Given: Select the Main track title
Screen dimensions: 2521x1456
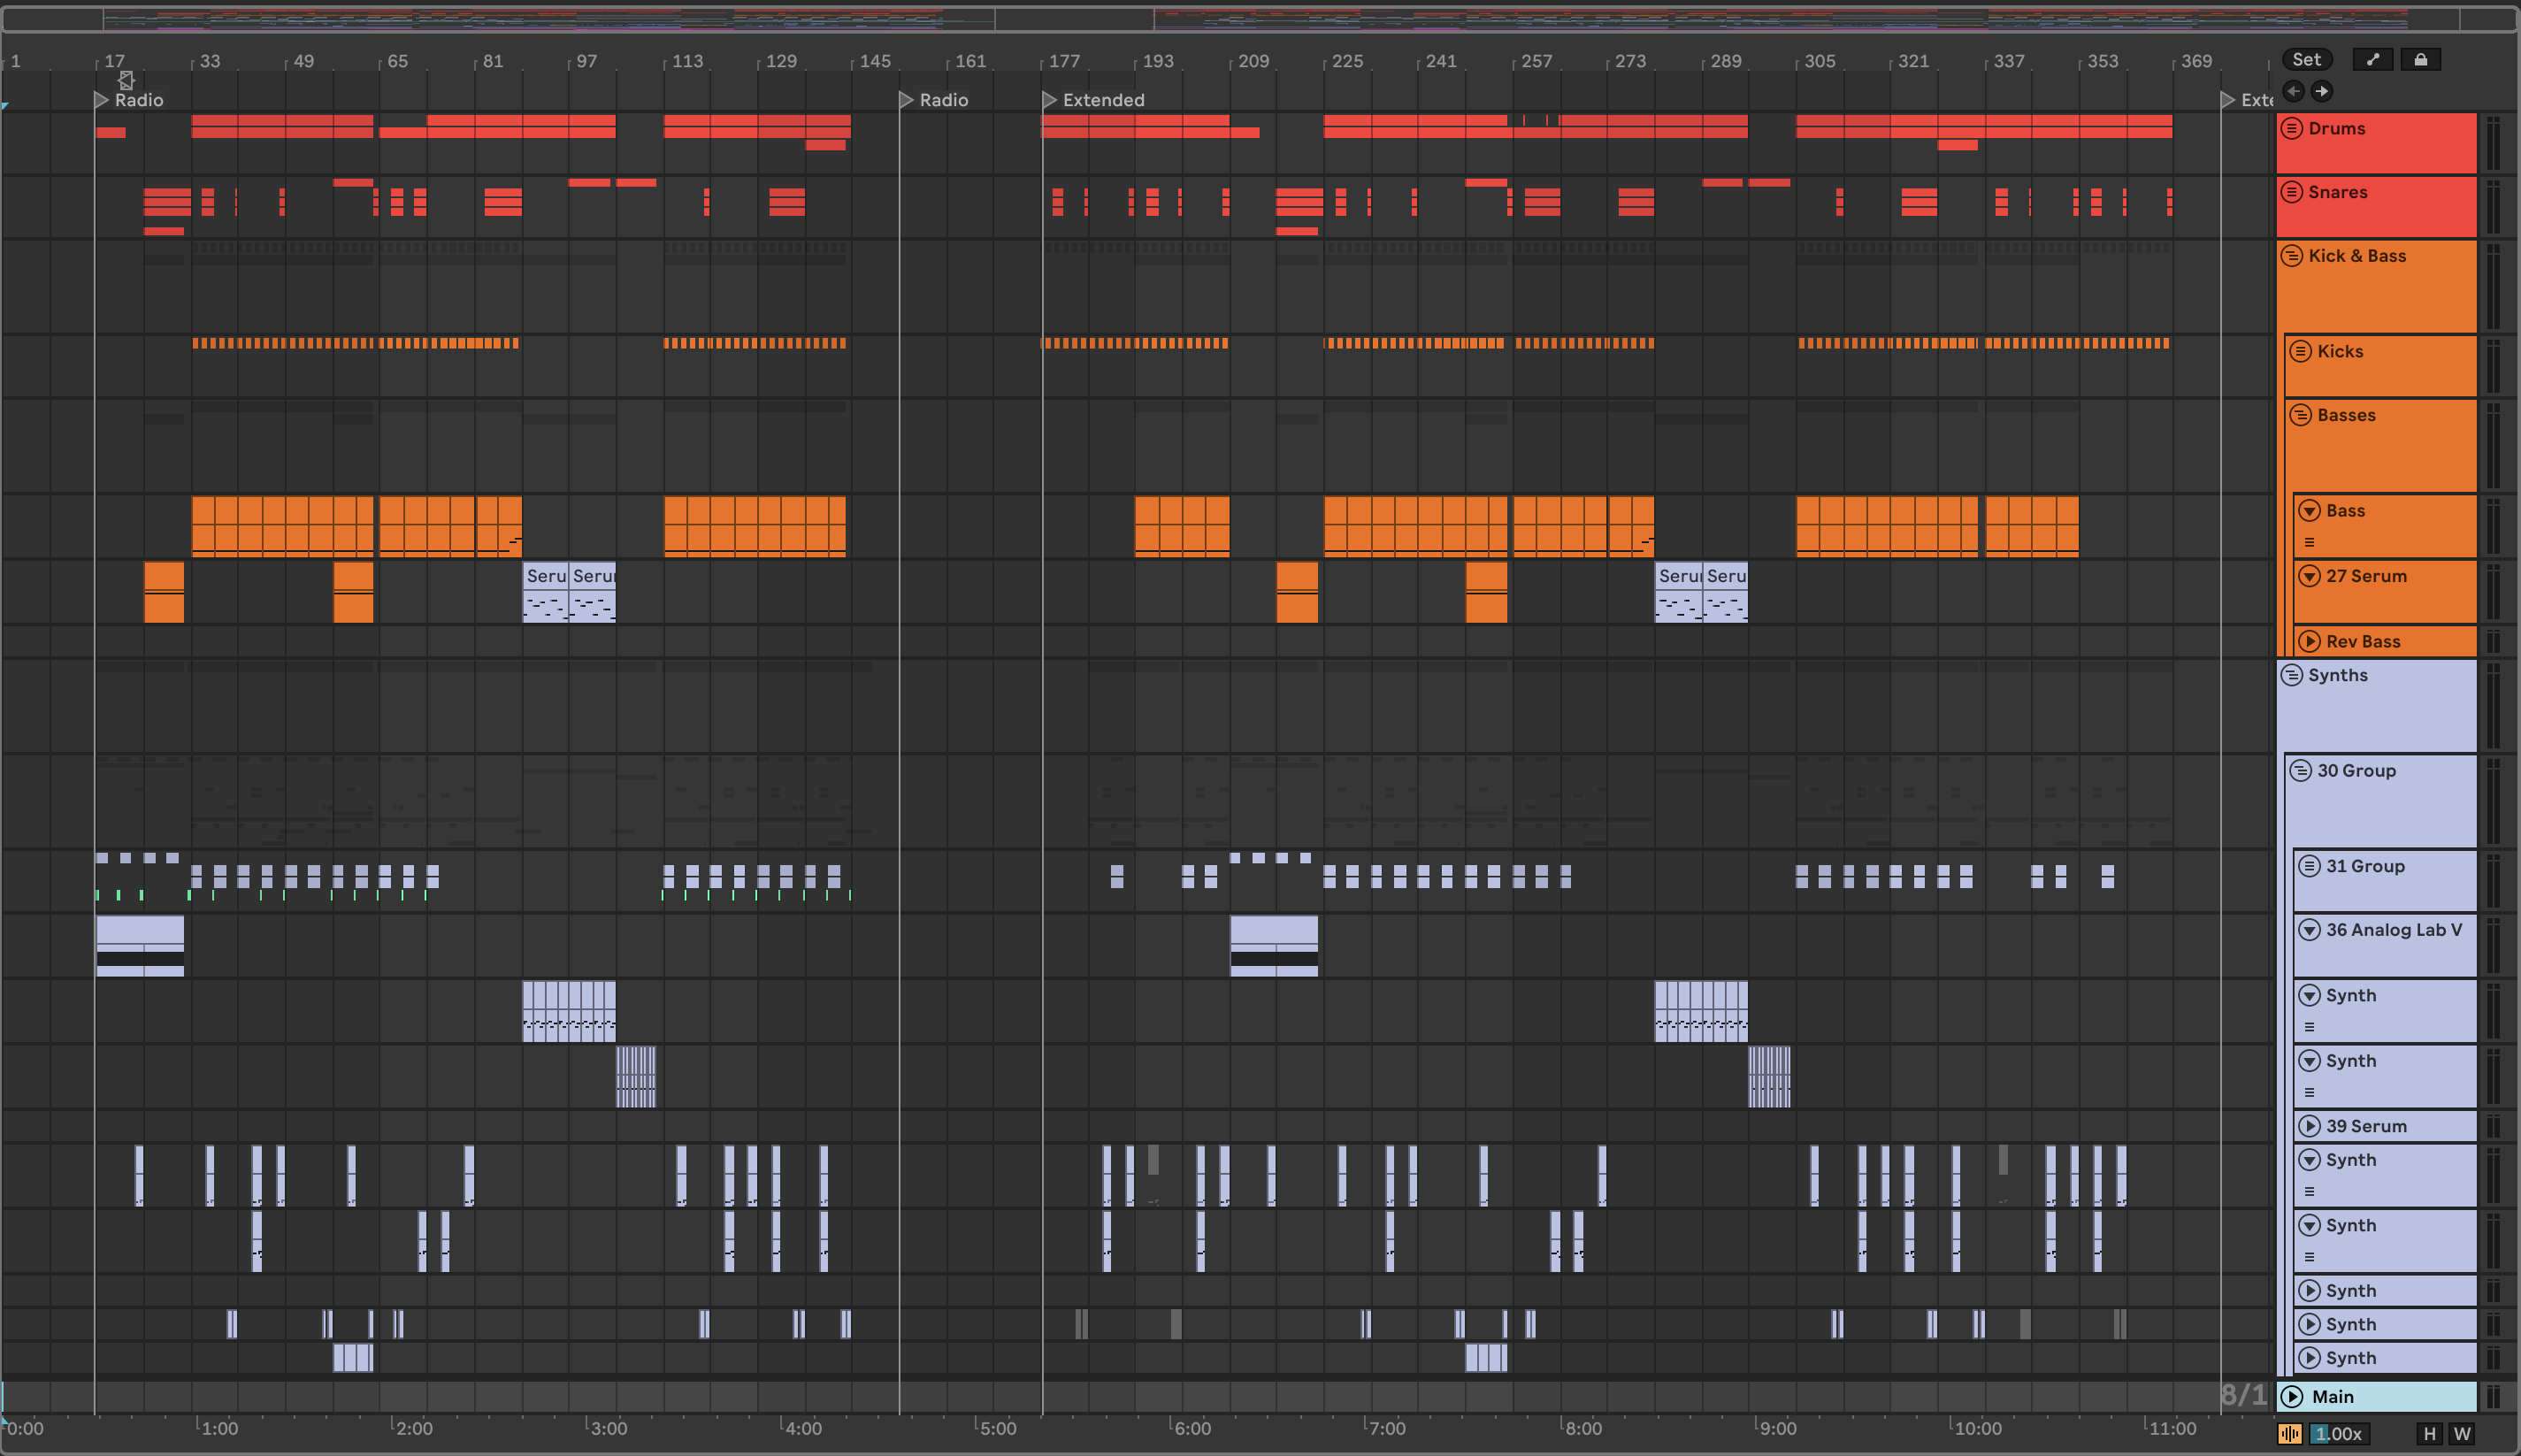Looking at the screenshot, I should click(x=2333, y=1397).
